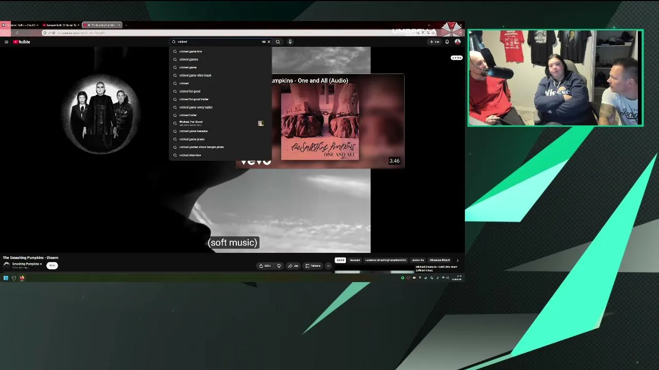
Task: Click the white Filters chip over the video
Action: [457, 58]
